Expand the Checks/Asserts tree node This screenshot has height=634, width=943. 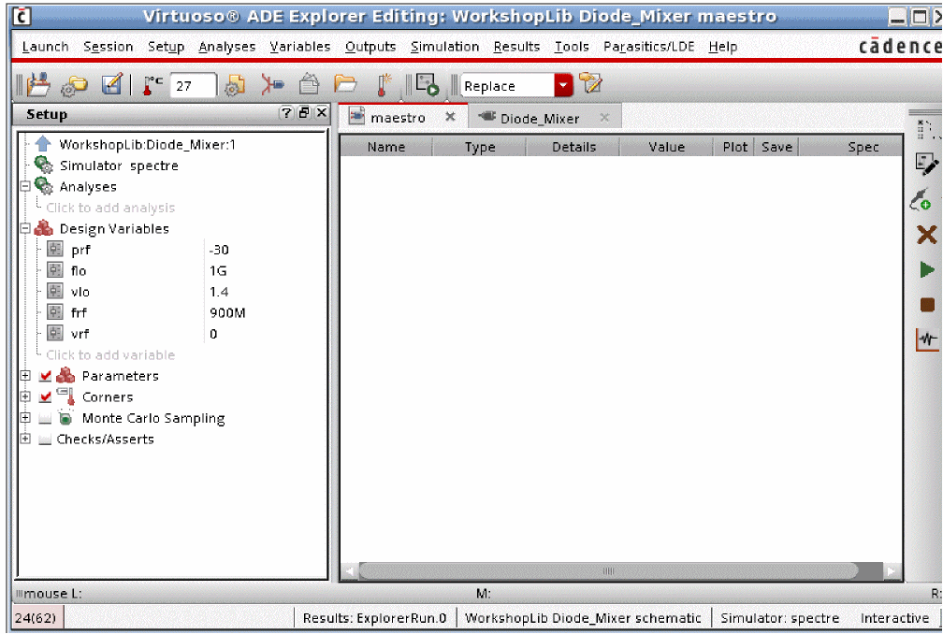click(x=25, y=439)
